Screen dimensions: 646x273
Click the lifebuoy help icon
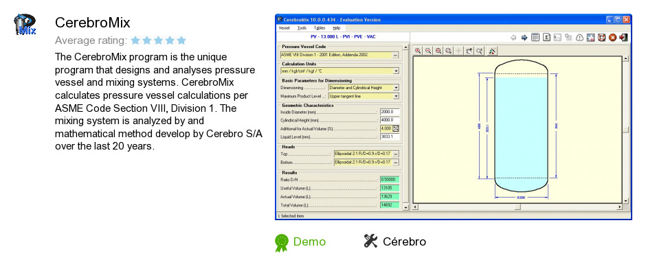click(601, 38)
